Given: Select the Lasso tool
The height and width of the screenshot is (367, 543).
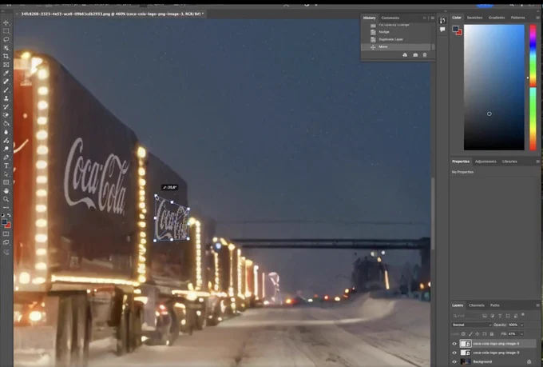Looking at the screenshot, I should point(6,39).
